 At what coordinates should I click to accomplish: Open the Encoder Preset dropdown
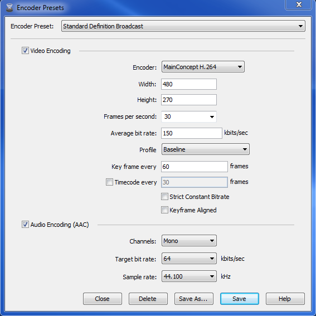pos(183,26)
